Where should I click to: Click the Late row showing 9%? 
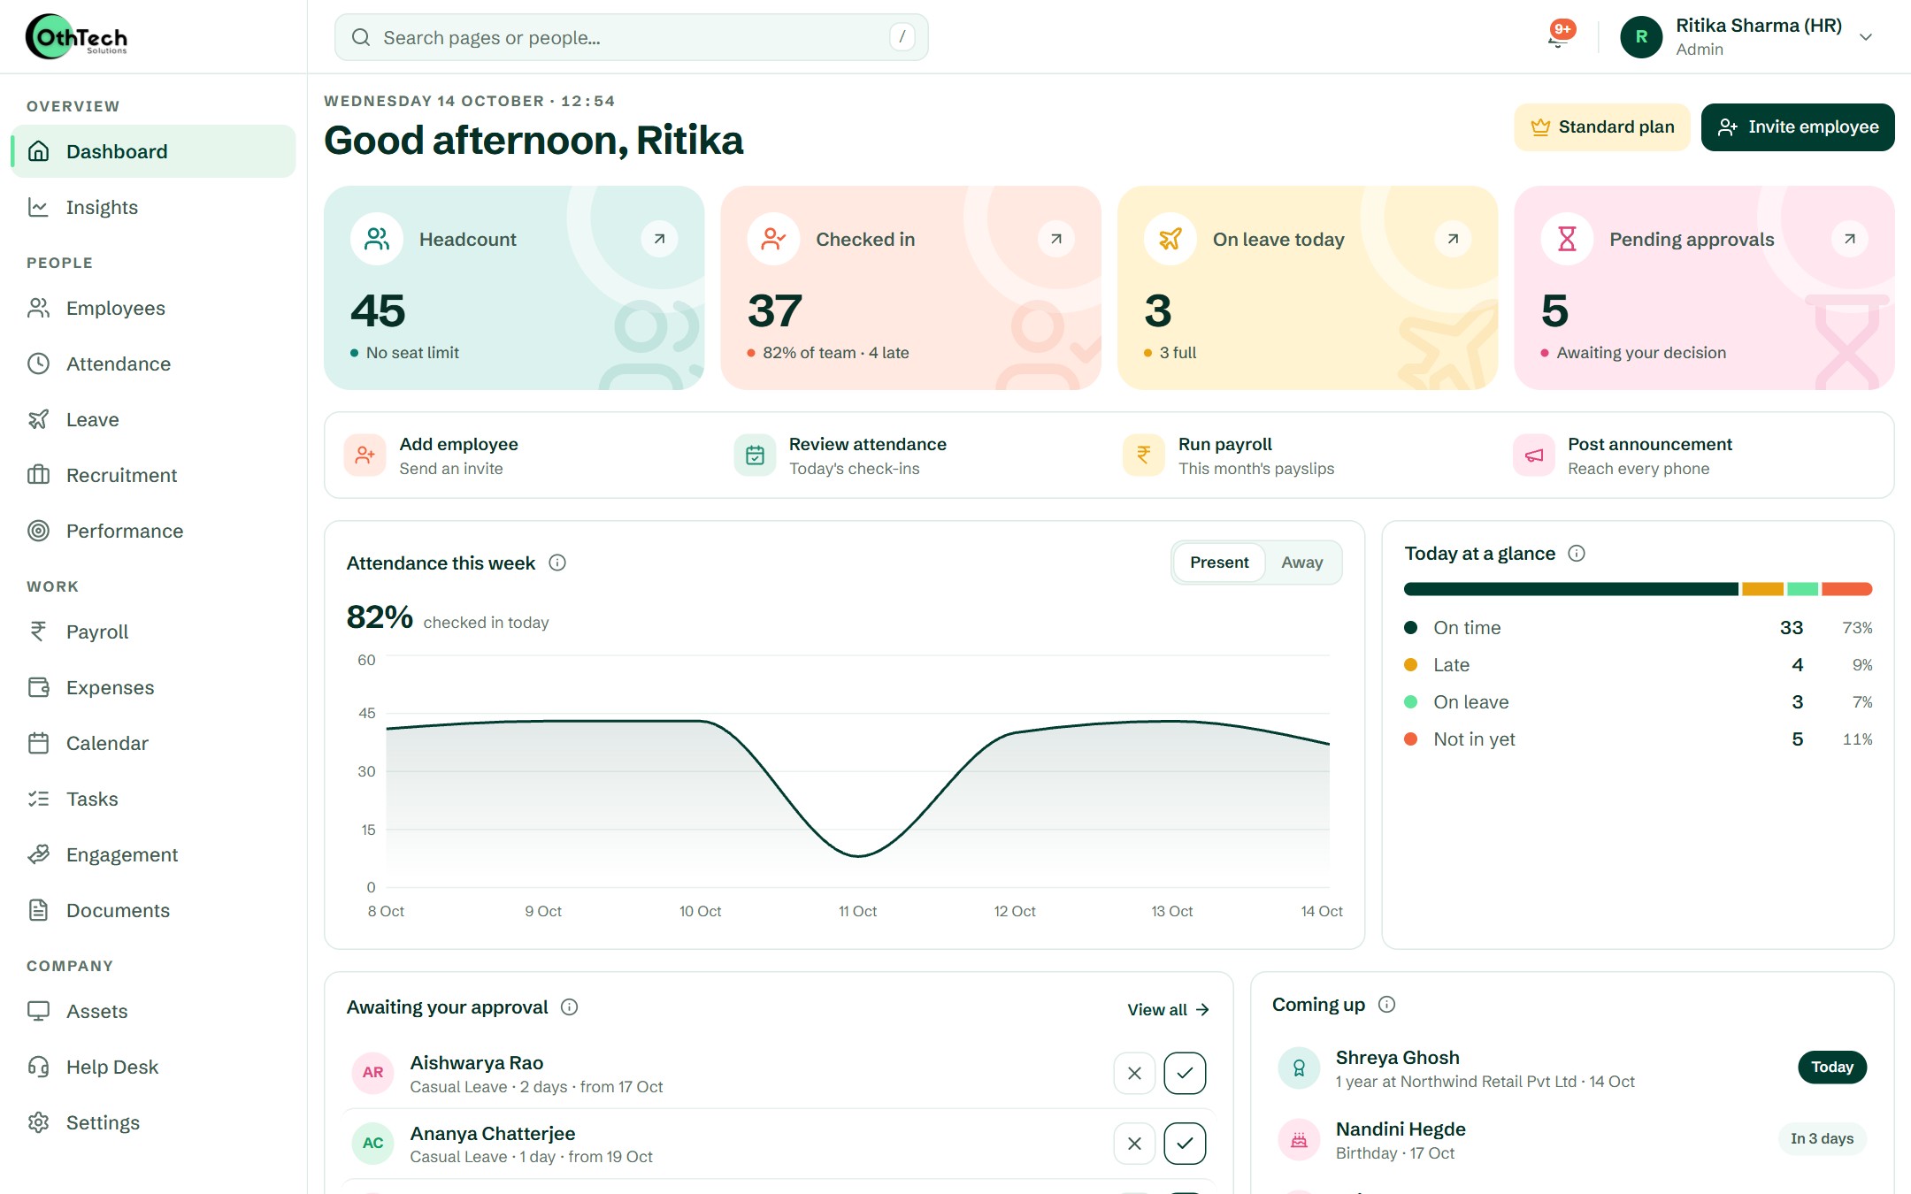(x=1638, y=665)
